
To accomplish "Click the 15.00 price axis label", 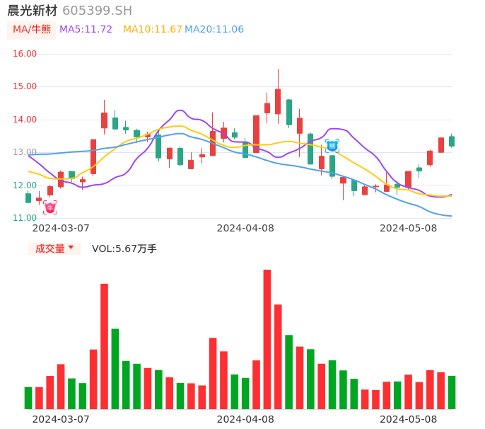I will tap(25, 86).
